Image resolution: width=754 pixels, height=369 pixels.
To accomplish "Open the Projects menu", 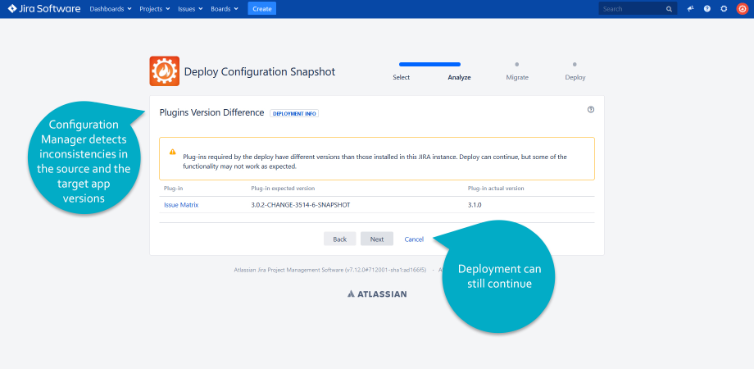I will pyautogui.click(x=154, y=9).
